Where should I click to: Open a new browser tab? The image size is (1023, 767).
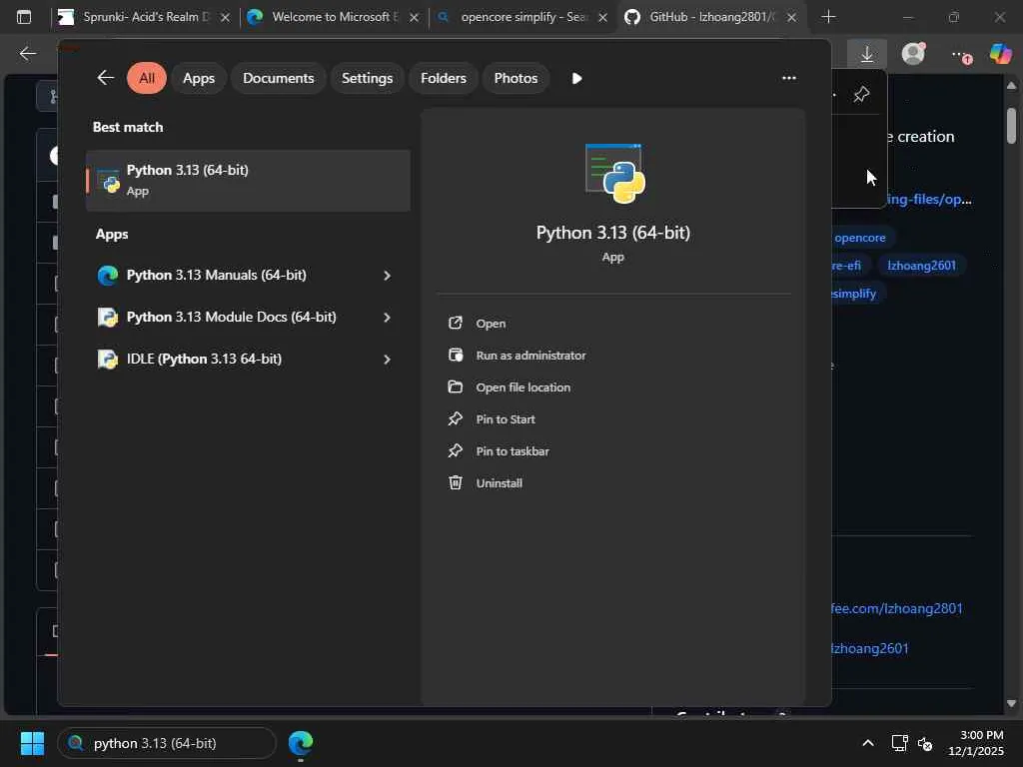828,17
